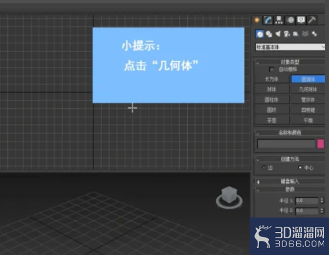Image resolution: width=329 pixels, height=255 pixels.
Task: Click the 四棱锥 (Pyramid) button
Action: point(308,110)
